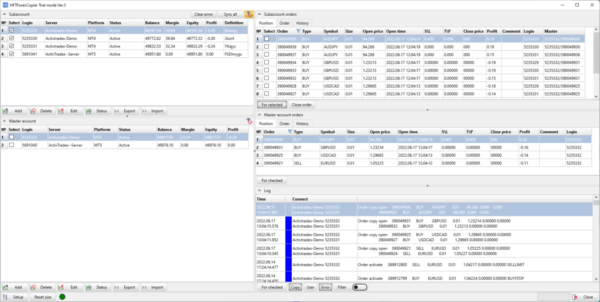Click Delete in the Master account toolbar
Viewport: 600px width, 302px height.
pos(42,287)
